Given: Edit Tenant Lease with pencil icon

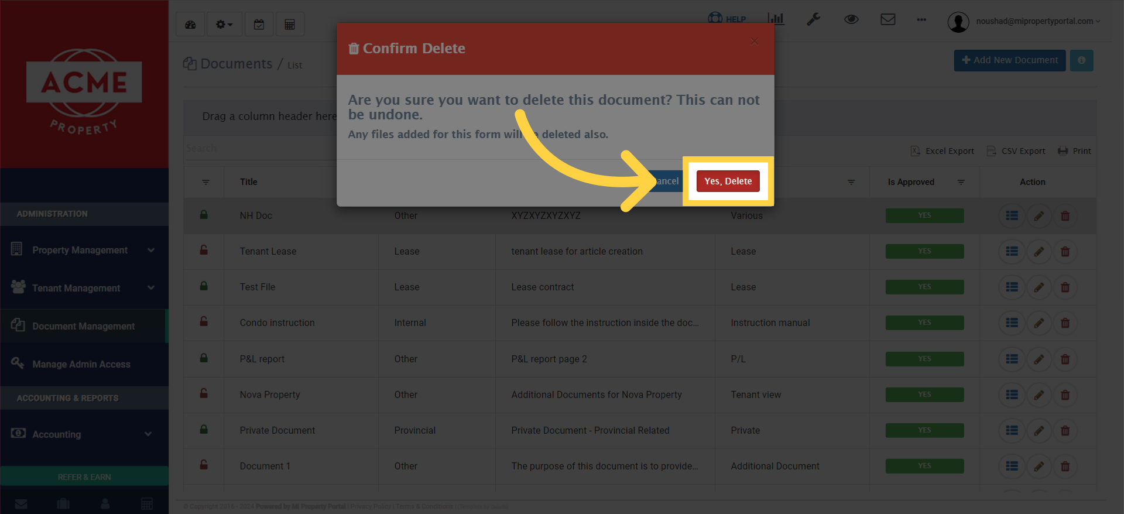Looking at the screenshot, I should click(x=1039, y=252).
